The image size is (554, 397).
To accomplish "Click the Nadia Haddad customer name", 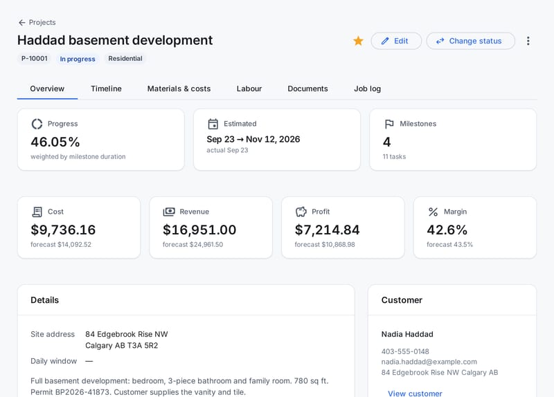I will (407, 334).
